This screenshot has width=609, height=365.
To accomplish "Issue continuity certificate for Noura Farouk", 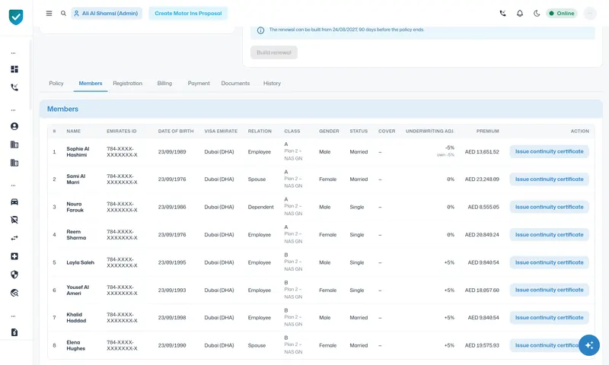I will 549,207.
